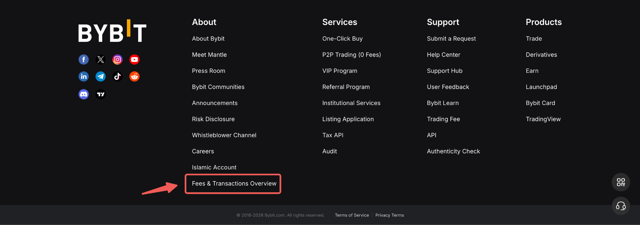Click the X (Twitter) social icon
The width and height of the screenshot is (640, 225).
[101, 59]
